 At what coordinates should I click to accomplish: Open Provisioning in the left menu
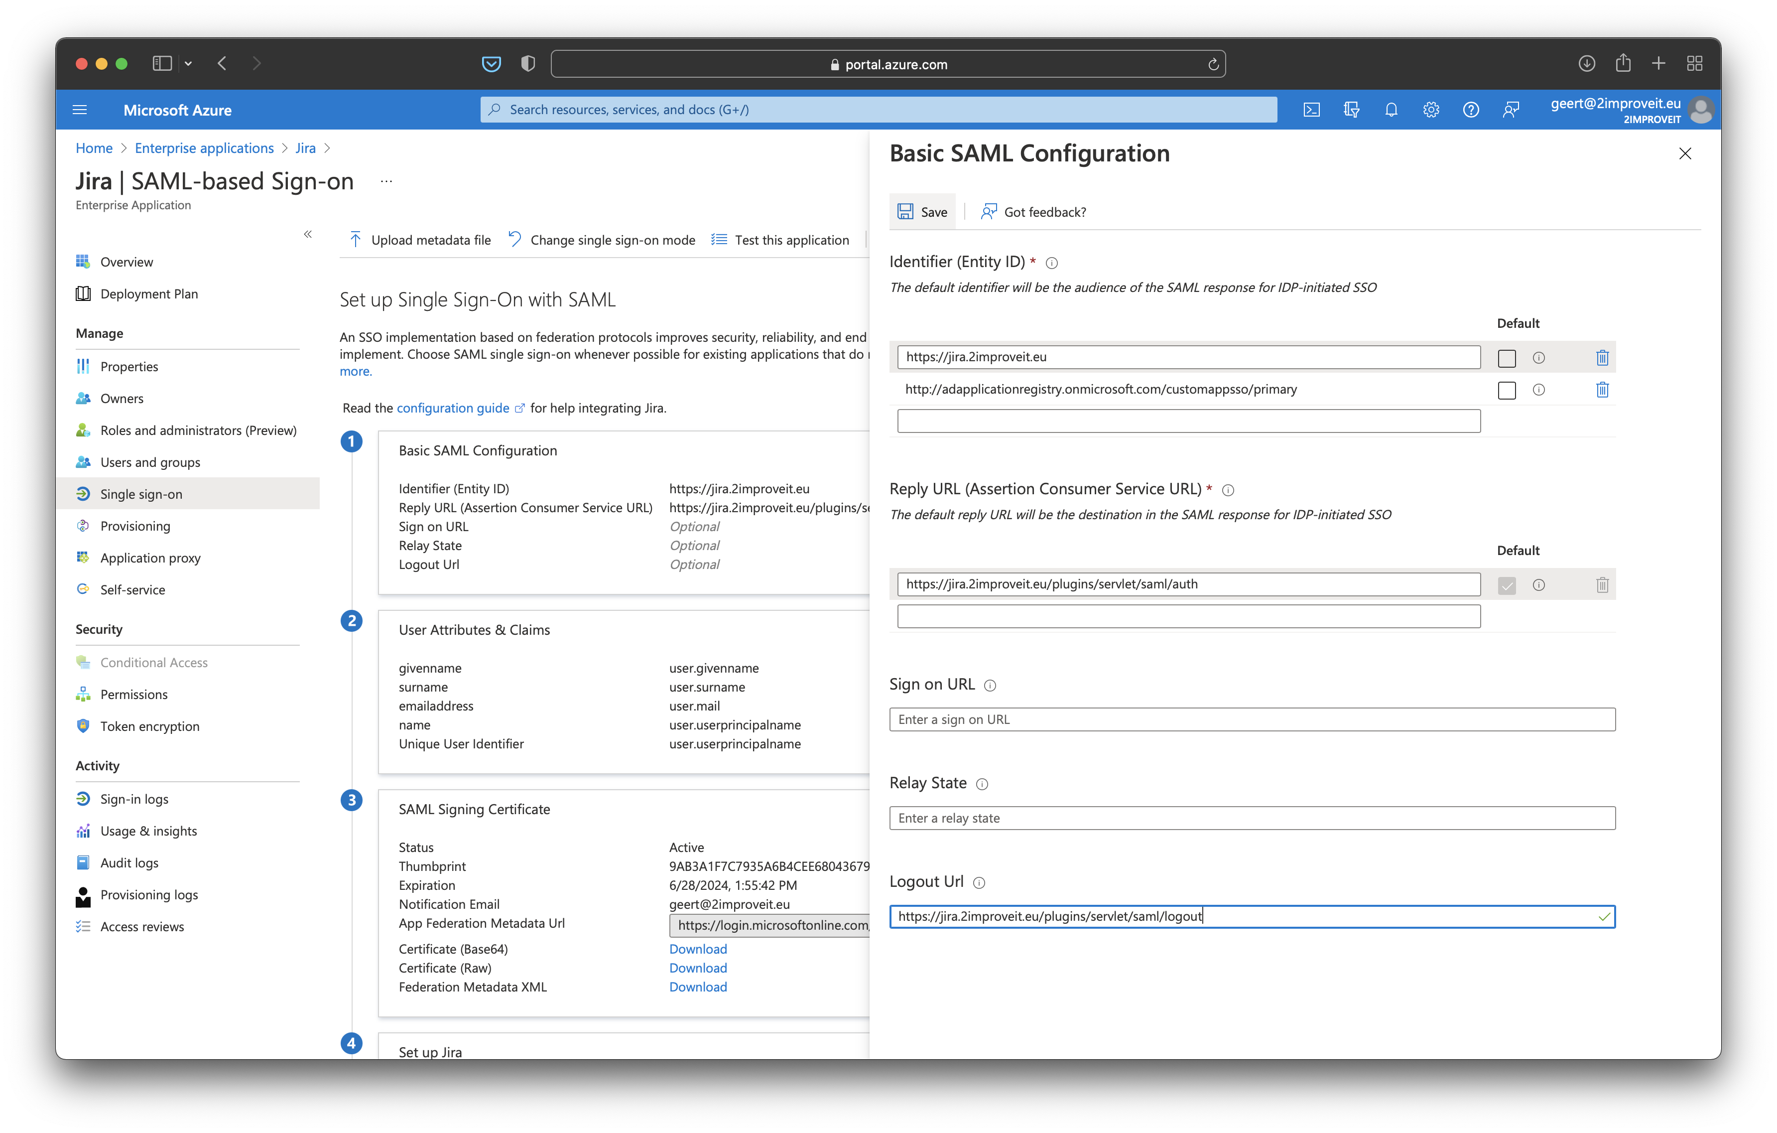(x=135, y=526)
